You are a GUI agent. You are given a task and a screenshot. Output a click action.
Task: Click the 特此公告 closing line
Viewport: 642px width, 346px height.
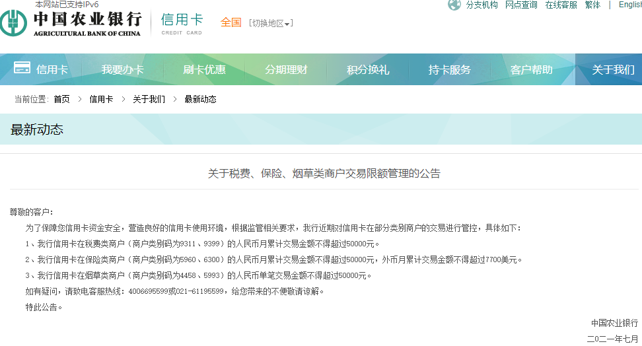point(44,307)
